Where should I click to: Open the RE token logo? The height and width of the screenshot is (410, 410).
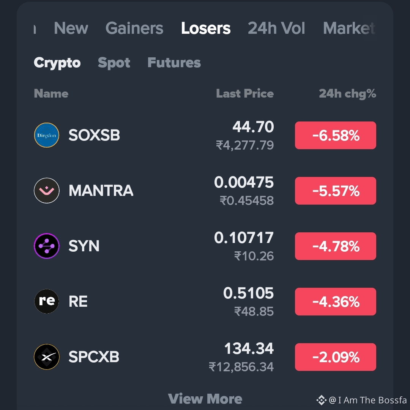coord(47,301)
